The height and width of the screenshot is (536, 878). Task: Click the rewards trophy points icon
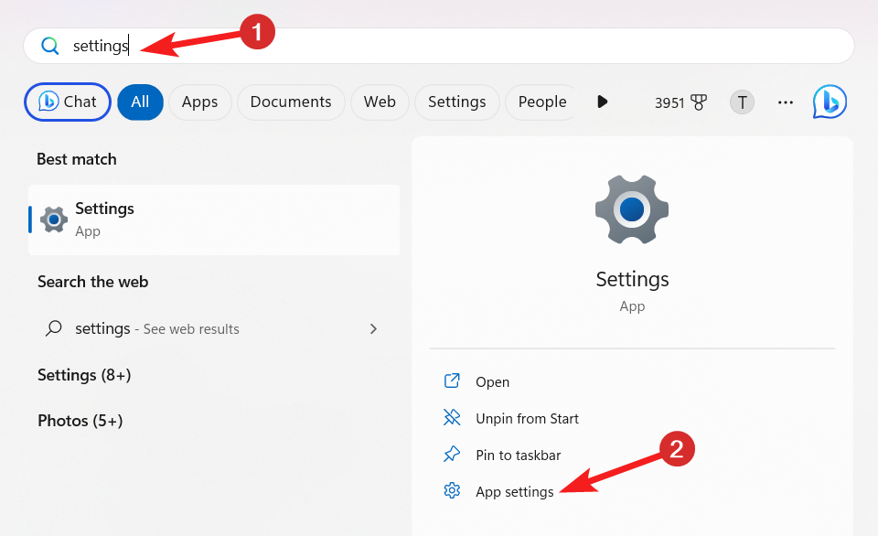pos(700,102)
